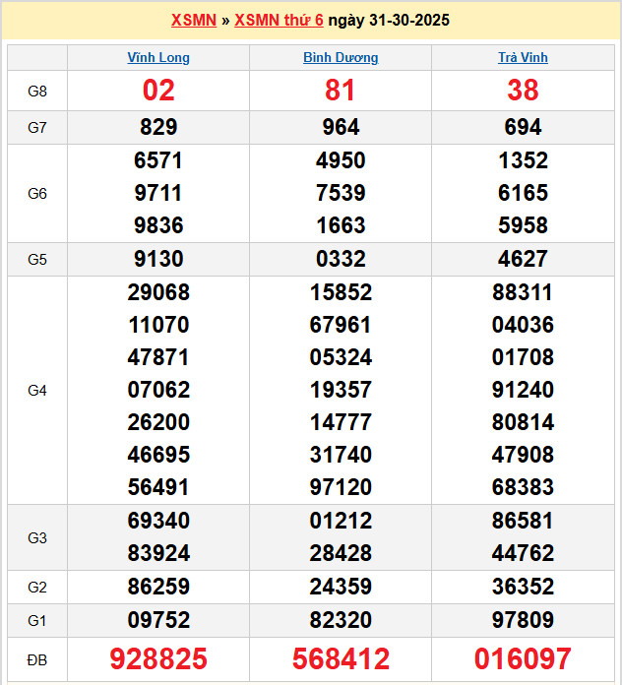Click Trà Vinh special prize 016097
This screenshot has width=622, height=685.
pyautogui.click(x=523, y=658)
